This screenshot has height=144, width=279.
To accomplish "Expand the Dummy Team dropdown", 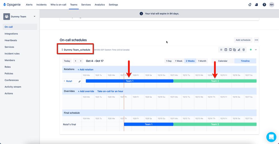I will click(35, 16).
